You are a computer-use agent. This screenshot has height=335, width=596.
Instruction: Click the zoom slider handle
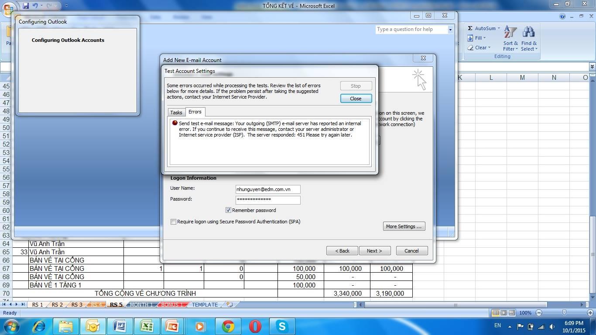coord(565,313)
